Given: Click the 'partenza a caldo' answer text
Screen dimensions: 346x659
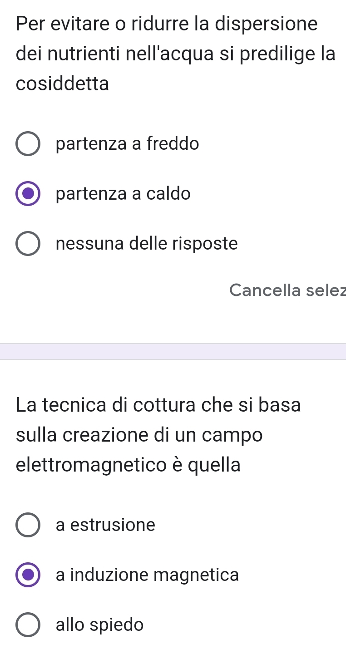Looking at the screenshot, I should (x=123, y=194).
